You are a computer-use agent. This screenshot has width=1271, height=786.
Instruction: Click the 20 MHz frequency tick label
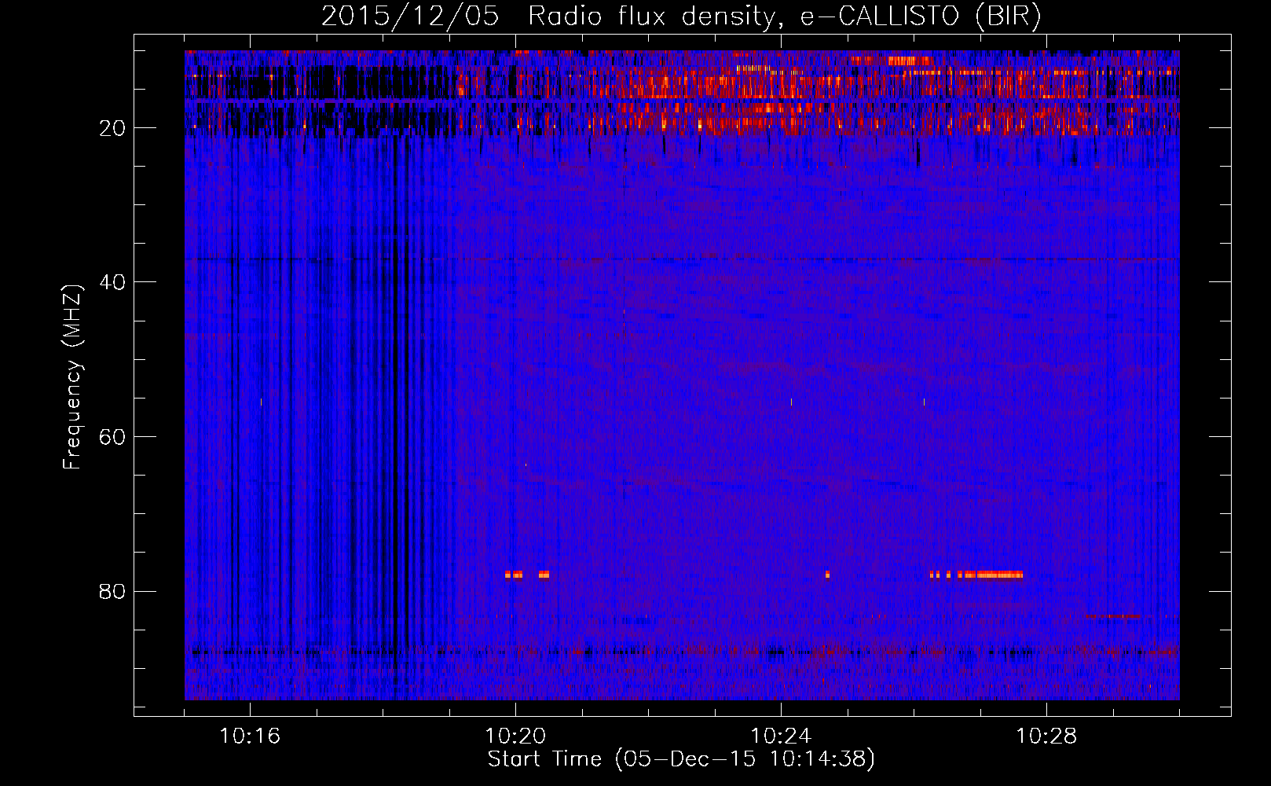pyautogui.click(x=113, y=128)
